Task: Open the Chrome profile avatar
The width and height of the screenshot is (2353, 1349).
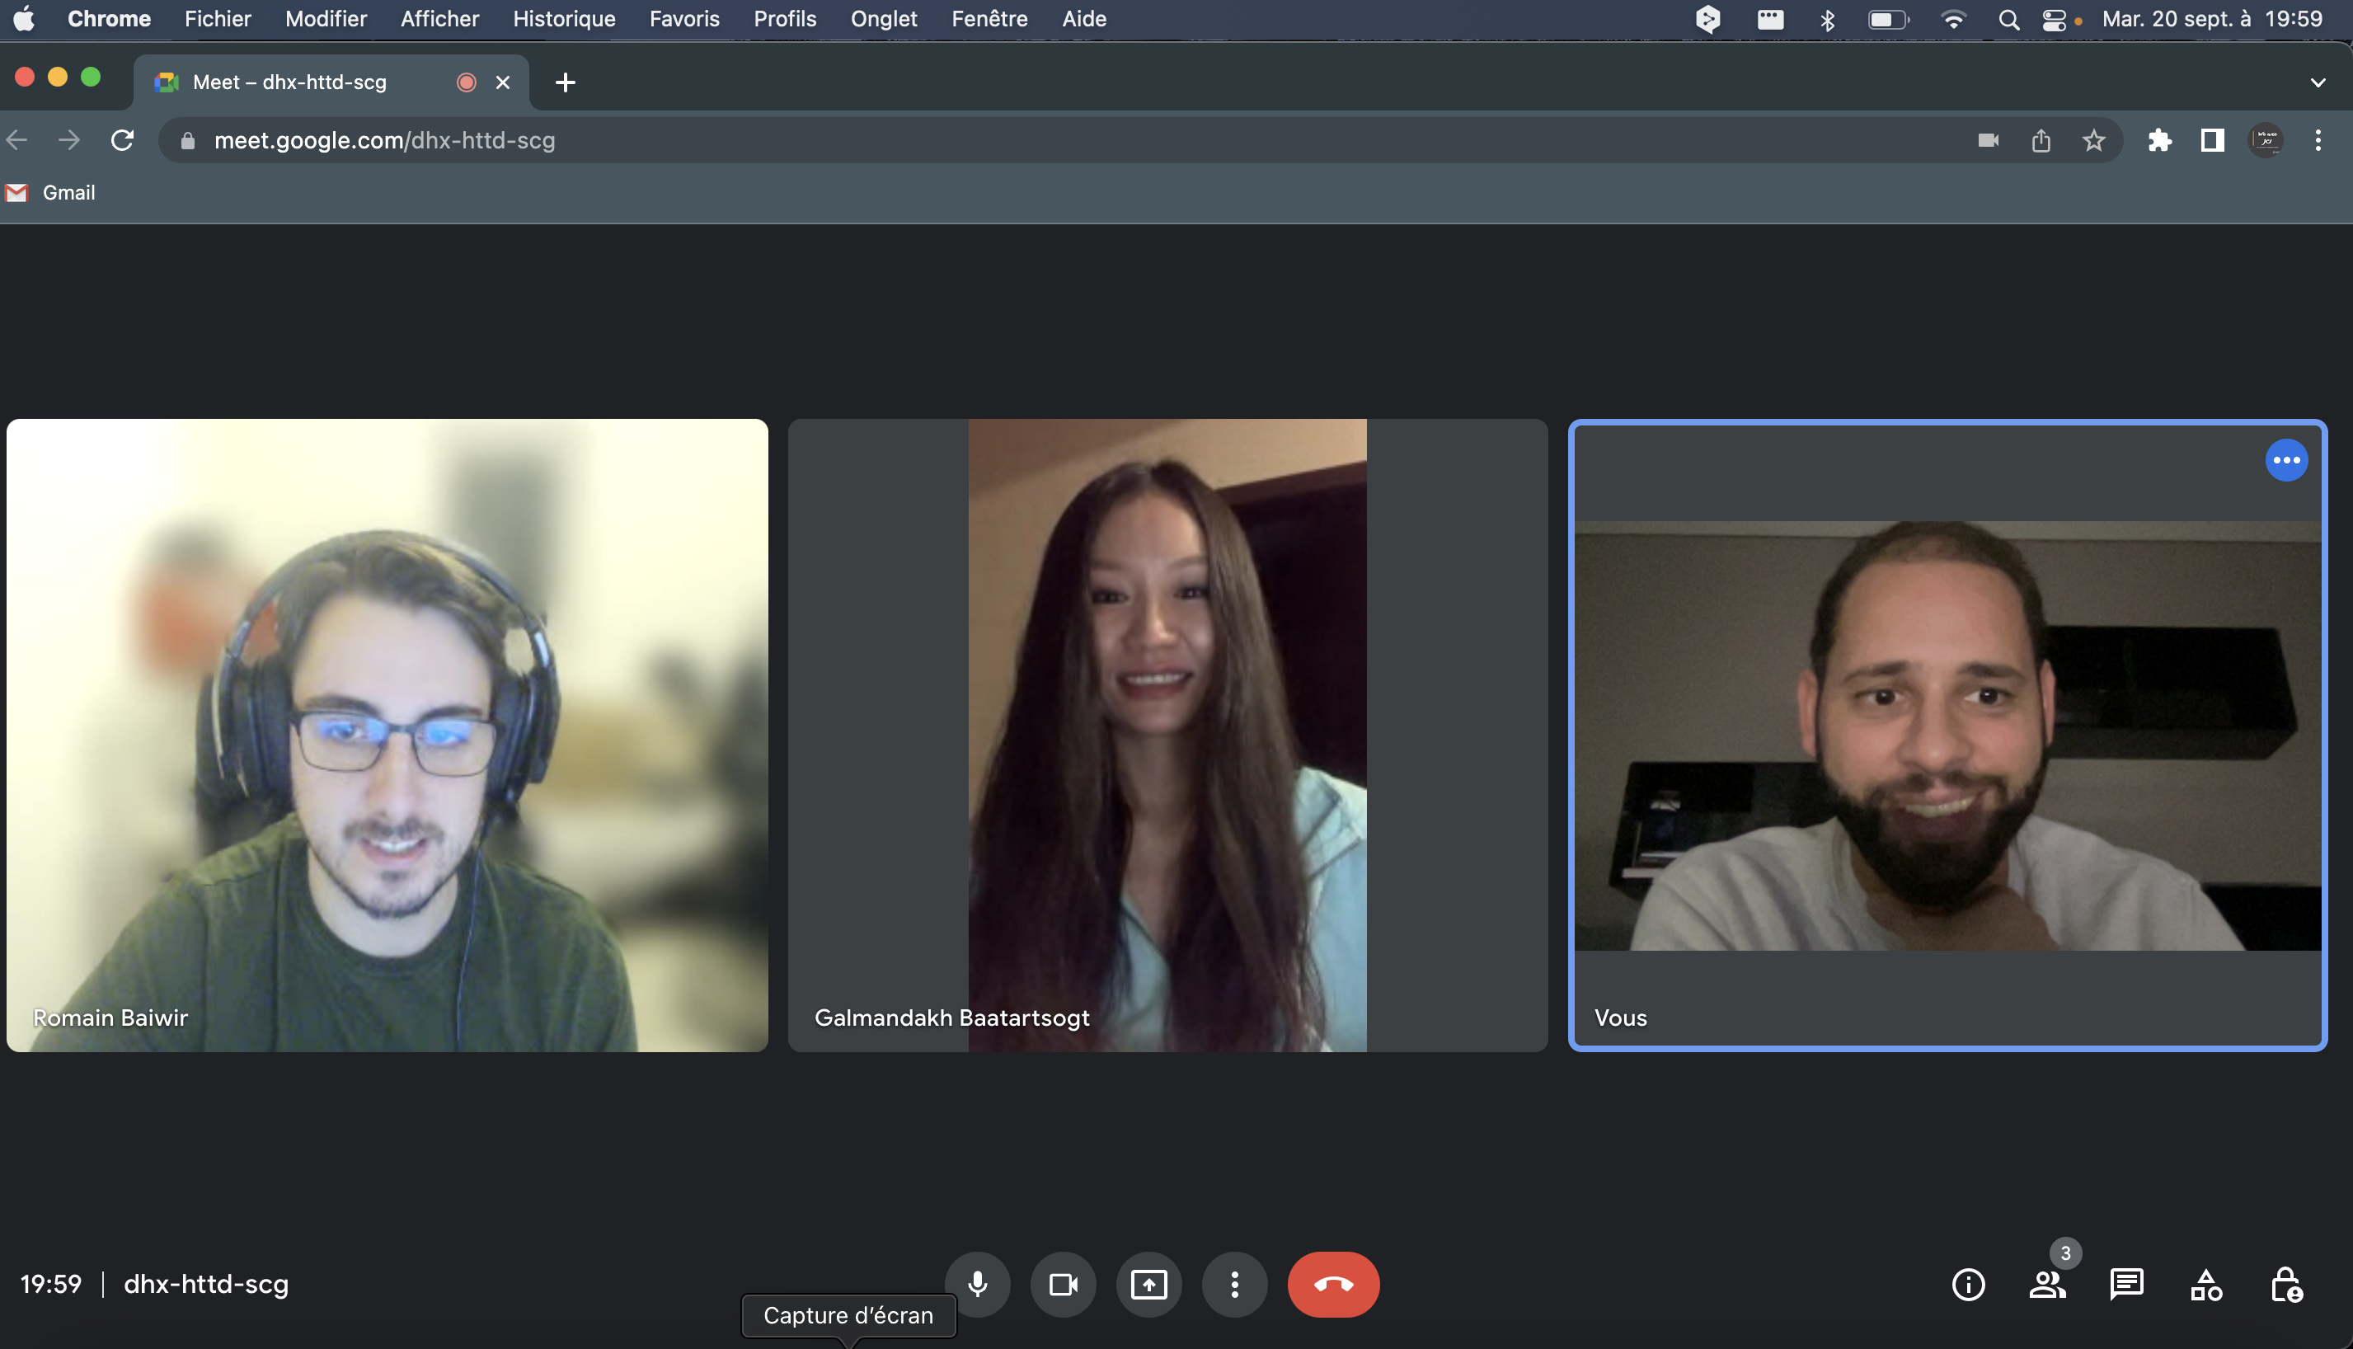Action: 2266,140
